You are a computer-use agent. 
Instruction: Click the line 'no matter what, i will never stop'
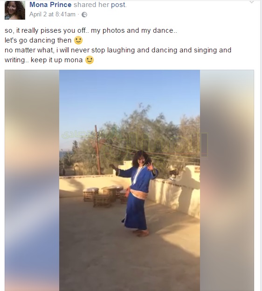click(118, 51)
